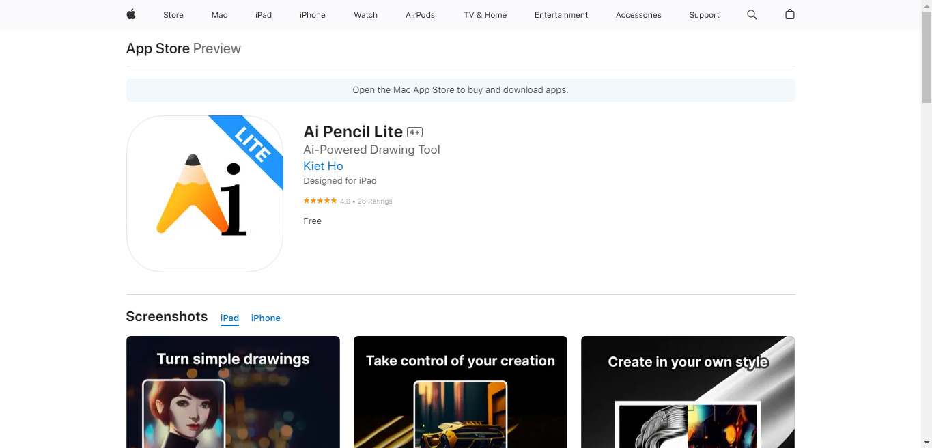Open the iPad navigation item
The image size is (932, 448).
click(x=264, y=15)
